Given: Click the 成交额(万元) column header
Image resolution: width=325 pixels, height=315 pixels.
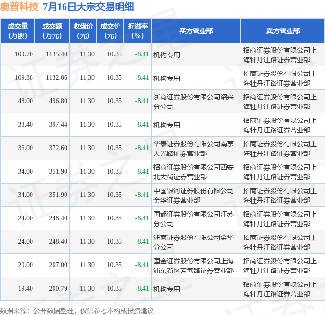Looking at the screenshot, I should click(x=52, y=31).
